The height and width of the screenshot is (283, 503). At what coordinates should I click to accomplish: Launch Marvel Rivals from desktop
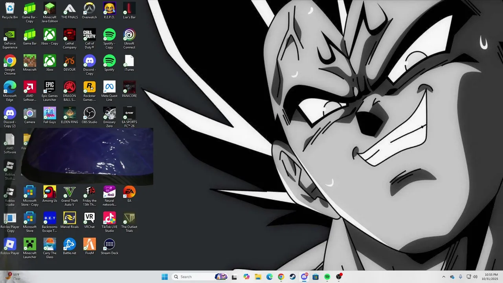[70, 221]
